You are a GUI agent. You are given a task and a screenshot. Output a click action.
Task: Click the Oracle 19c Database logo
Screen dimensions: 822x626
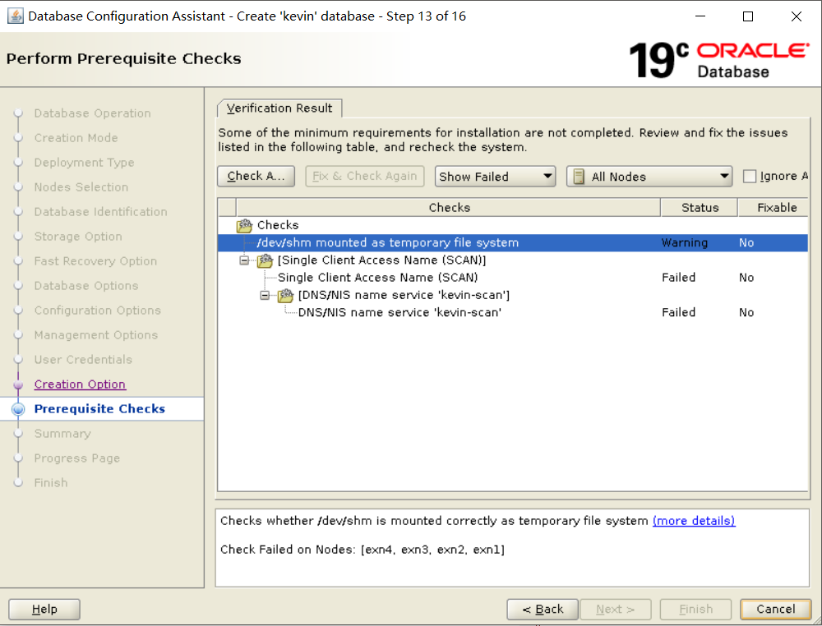tap(718, 60)
